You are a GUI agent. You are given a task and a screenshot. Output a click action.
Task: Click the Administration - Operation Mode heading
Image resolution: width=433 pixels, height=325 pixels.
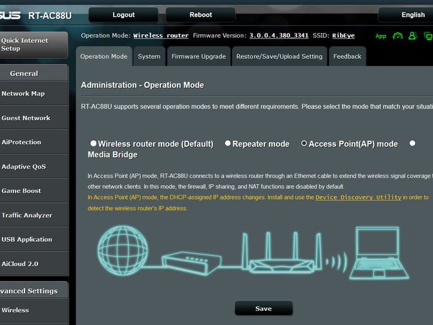142,85
